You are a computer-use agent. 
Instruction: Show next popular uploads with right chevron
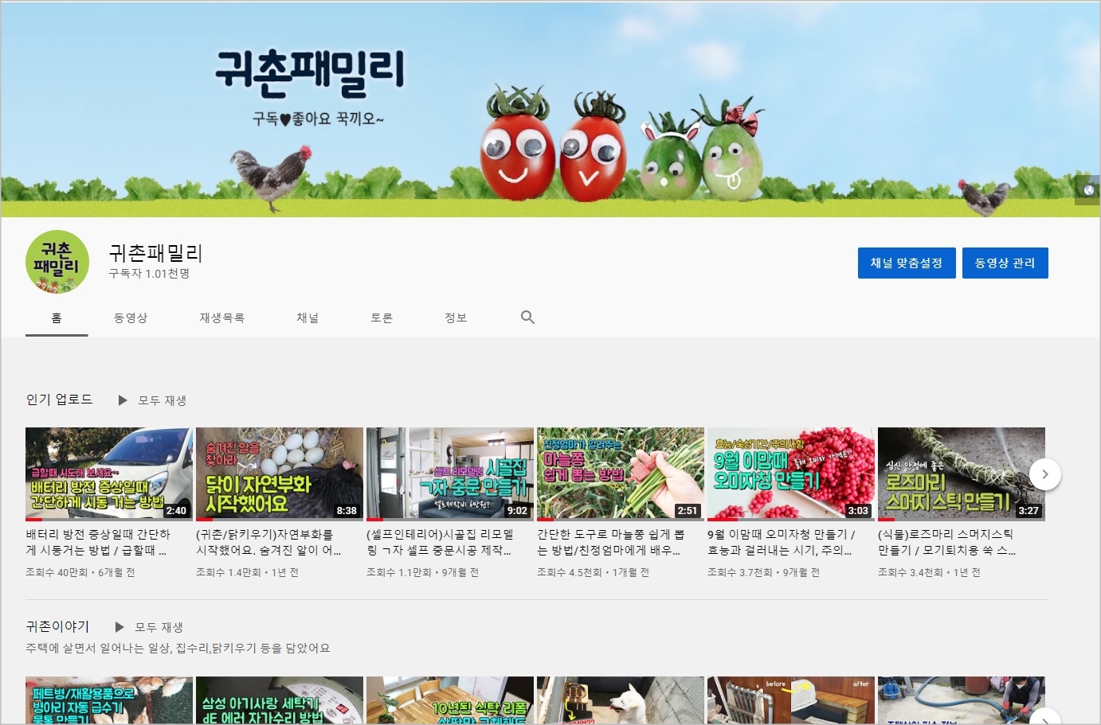tap(1045, 474)
